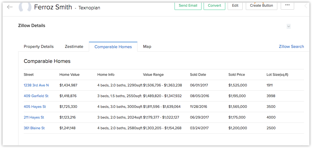Viewport: 312px width, 148px height.
Task: Click the Comparable Homes section heading
Action: [x=47, y=61]
